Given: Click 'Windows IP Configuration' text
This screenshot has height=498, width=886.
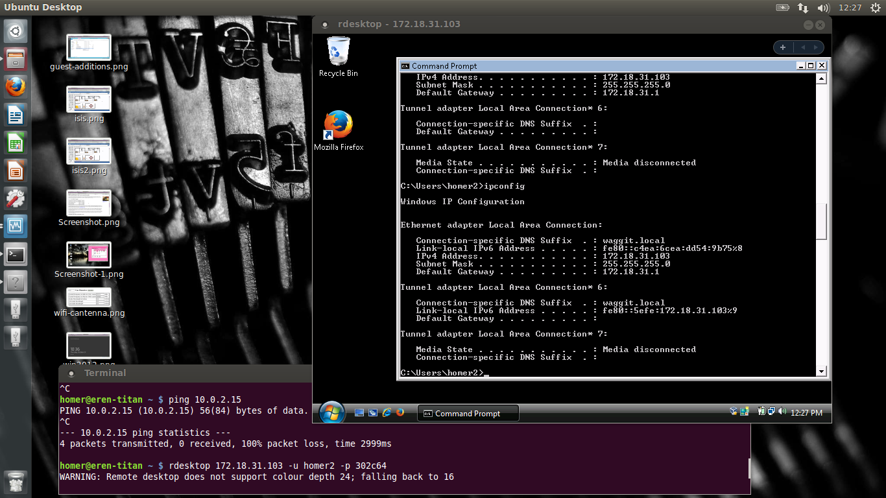Looking at the screenshot, I should [x=462, y=202].
